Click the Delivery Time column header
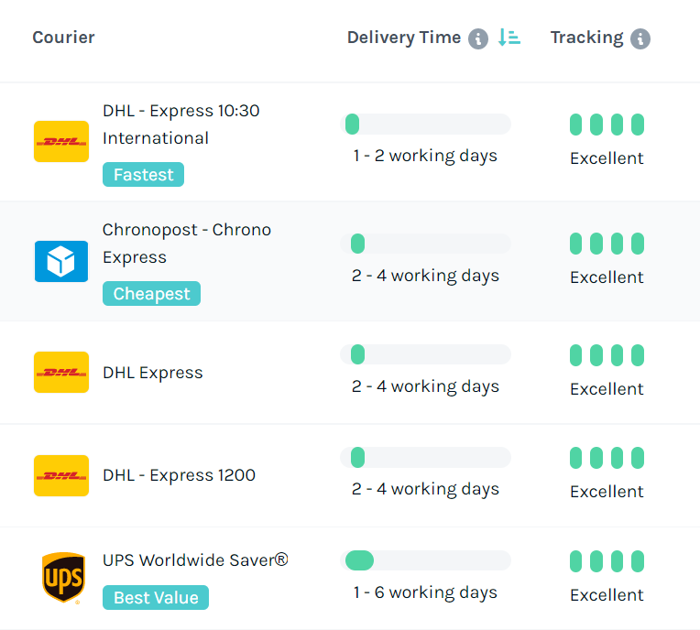This screenshot has width=700, height=630. 404,38
